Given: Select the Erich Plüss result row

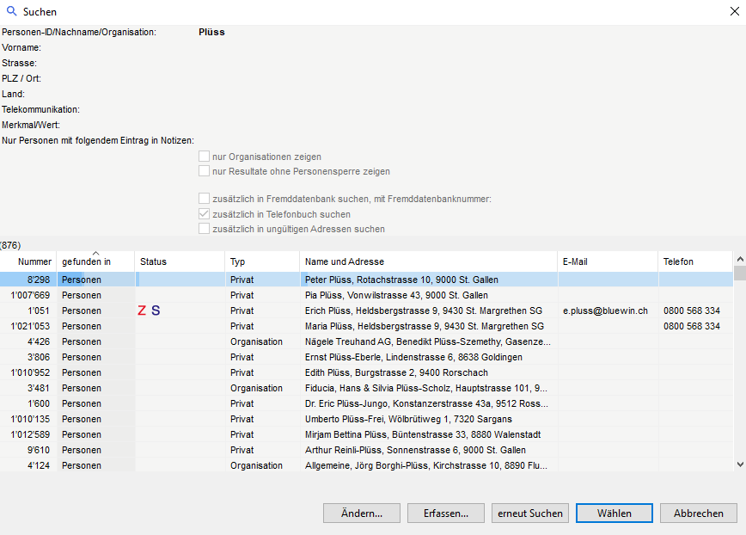Looking at the screenshot, I should [424, 311].
